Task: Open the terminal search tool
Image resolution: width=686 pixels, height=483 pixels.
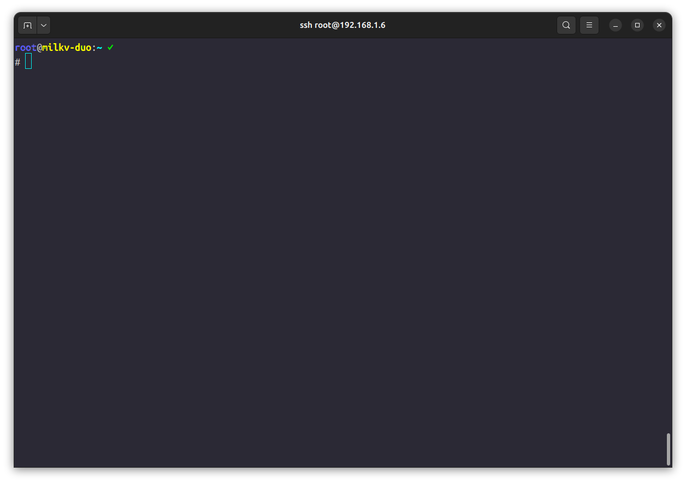Action: click(566, 25)
